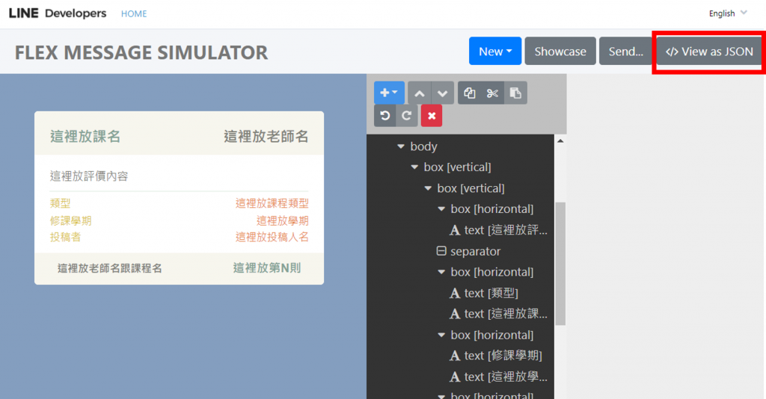Viewport: 766px width, 399px height.
Task: Undo last change with the undo icon
Action: coord(385,116)
